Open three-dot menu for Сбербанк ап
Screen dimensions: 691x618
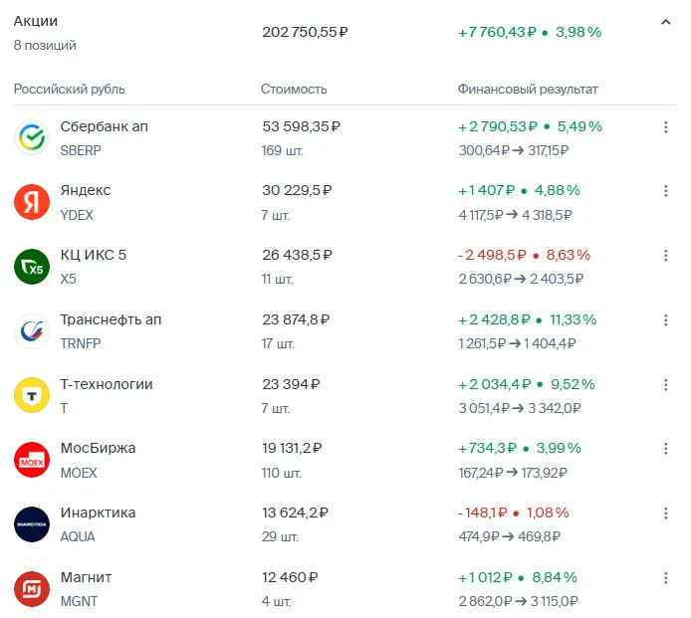tap(665, 127)
